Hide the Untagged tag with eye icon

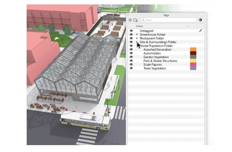tap(131, 31)
